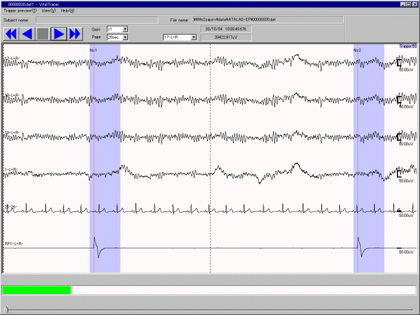Open the Help menu
Image resolution: width=420 pixels, height=315 pixels.
click(x=67, y=10)
